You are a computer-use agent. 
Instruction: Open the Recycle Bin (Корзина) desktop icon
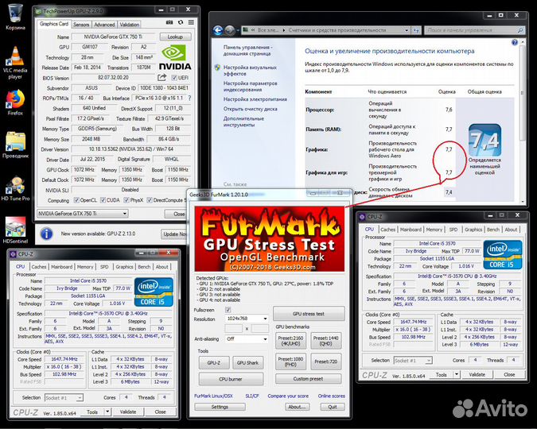15,17
